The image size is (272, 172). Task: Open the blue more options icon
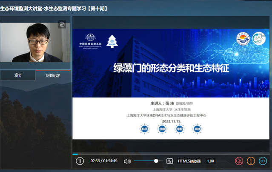[263, 161]
